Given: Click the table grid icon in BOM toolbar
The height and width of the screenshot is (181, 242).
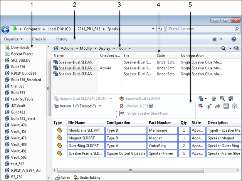Looking at the screenshot, I should coord(226,106).
